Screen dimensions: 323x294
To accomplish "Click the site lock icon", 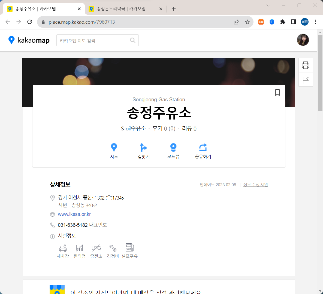I will point(43,22).
